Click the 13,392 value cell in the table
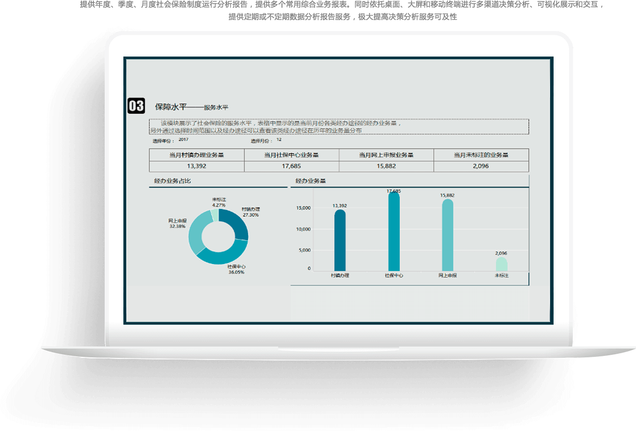The width and height of the screenshot is (636, 431). coord(196,166)
